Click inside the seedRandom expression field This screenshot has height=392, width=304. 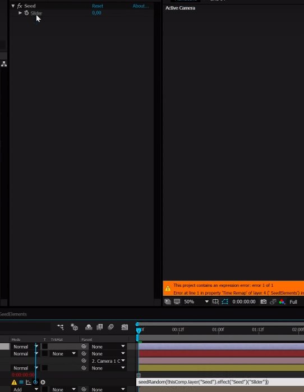coord(220,382)
